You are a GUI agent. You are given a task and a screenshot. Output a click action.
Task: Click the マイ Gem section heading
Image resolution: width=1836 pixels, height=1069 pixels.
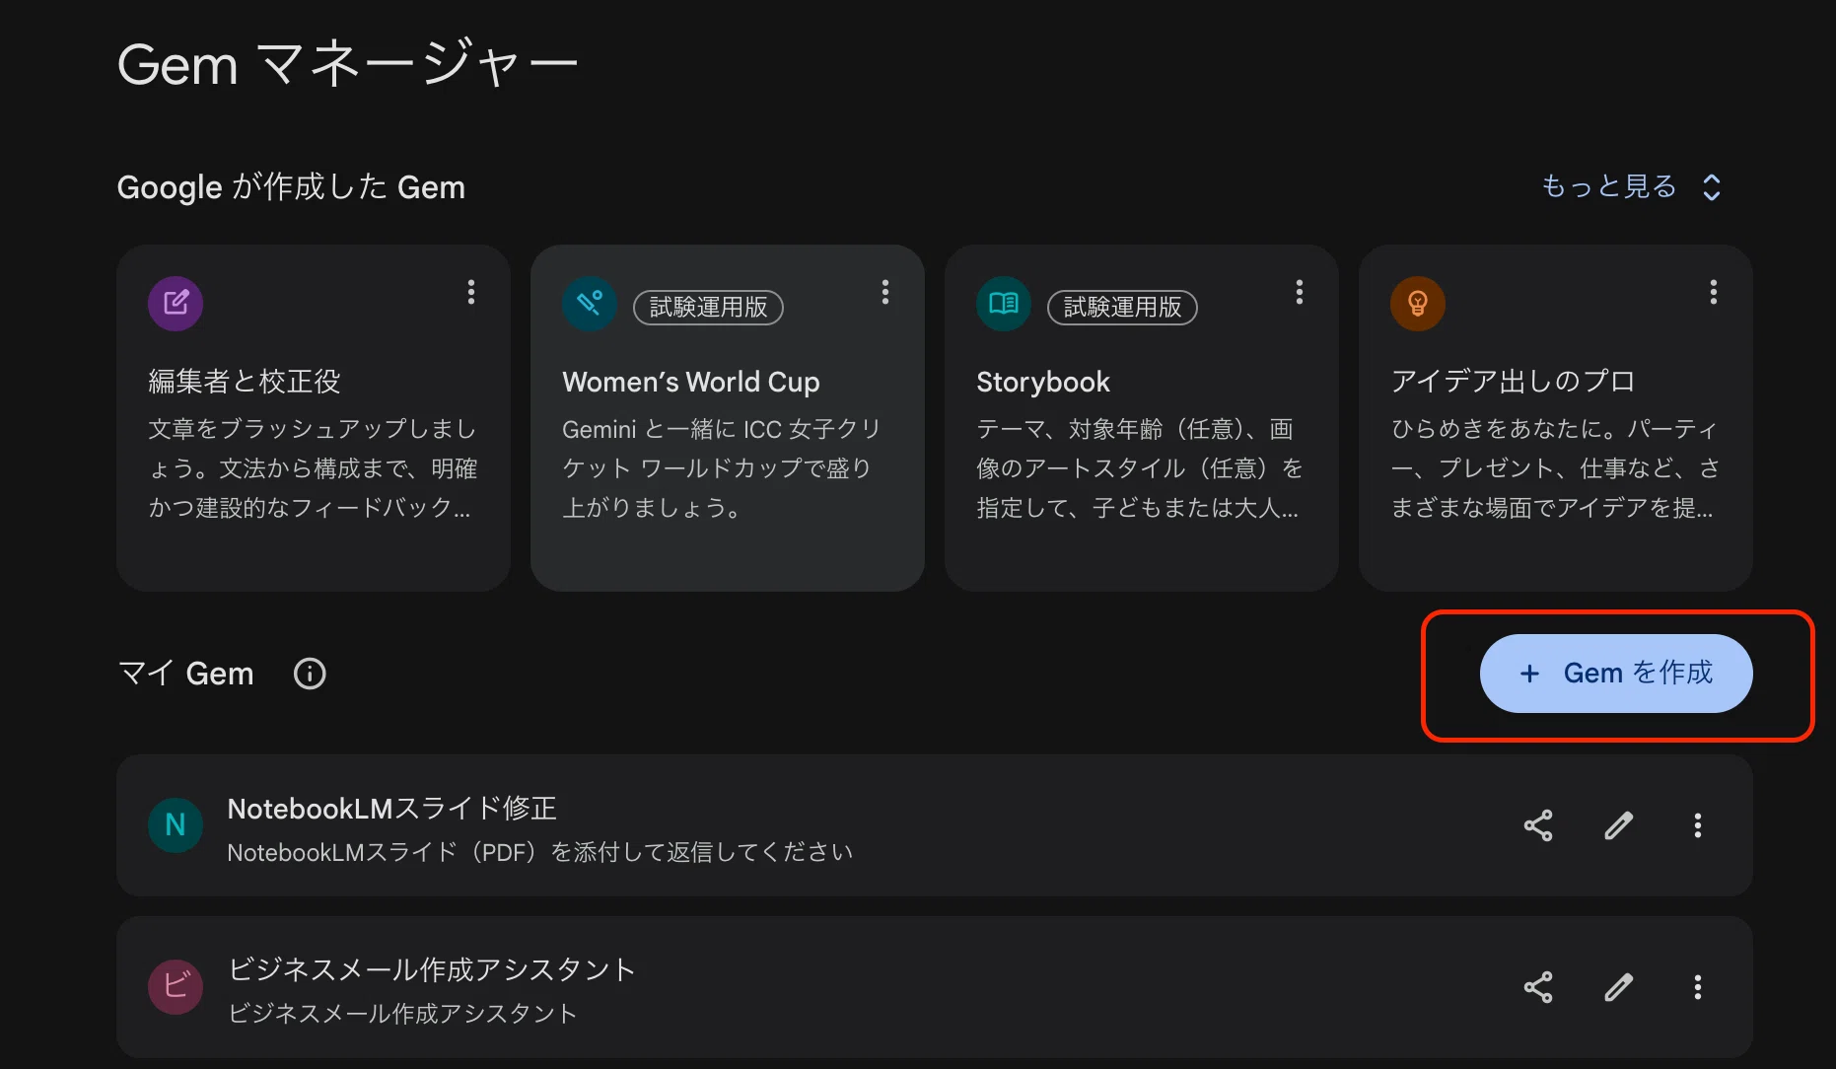click(x=185, y=674)
